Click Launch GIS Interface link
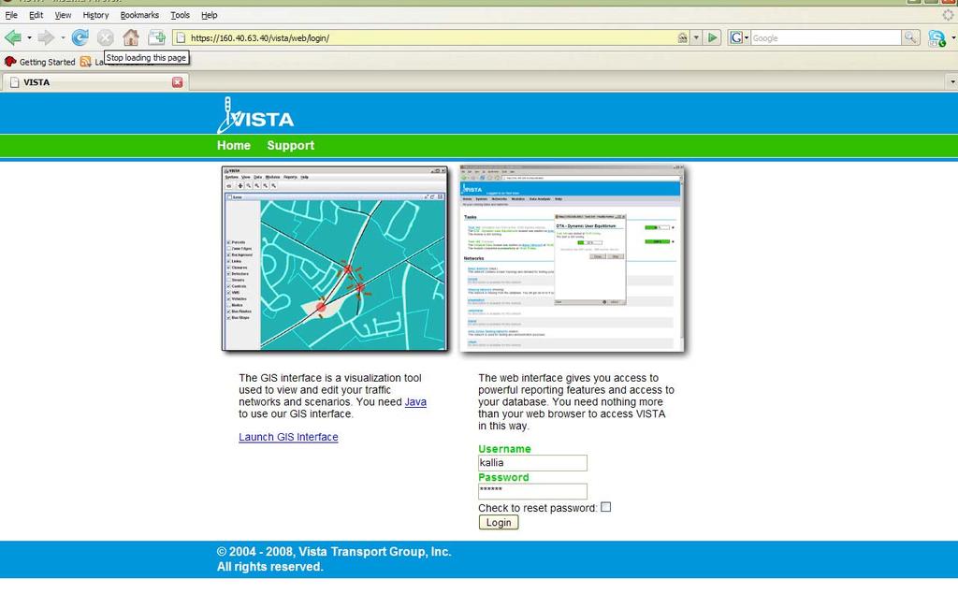 click(x=288, y=437)
